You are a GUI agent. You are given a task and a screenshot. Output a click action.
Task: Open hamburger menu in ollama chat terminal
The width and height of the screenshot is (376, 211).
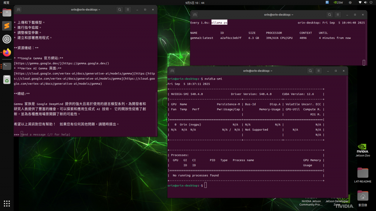point(127,10)
